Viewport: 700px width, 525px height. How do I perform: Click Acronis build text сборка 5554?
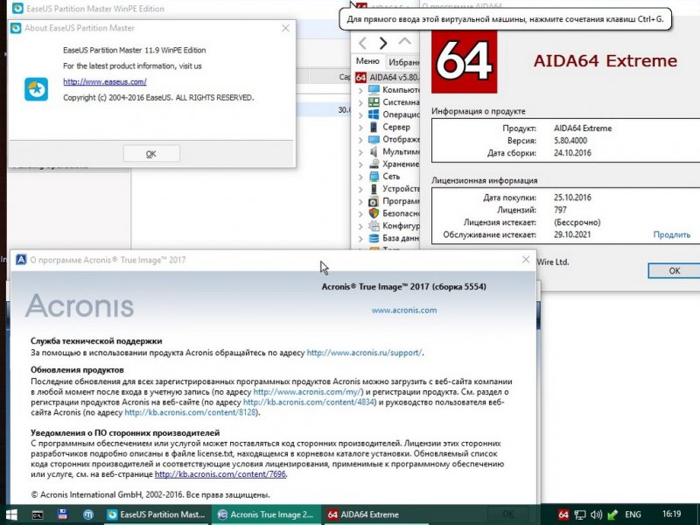460,287
